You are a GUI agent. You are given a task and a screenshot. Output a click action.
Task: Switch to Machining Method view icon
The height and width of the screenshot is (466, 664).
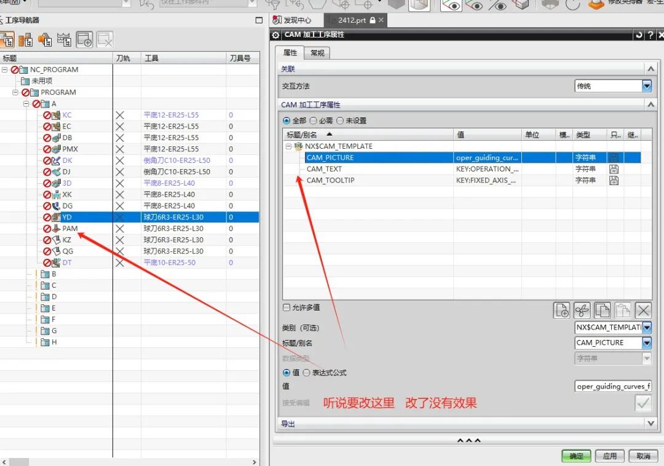point(64,40)
